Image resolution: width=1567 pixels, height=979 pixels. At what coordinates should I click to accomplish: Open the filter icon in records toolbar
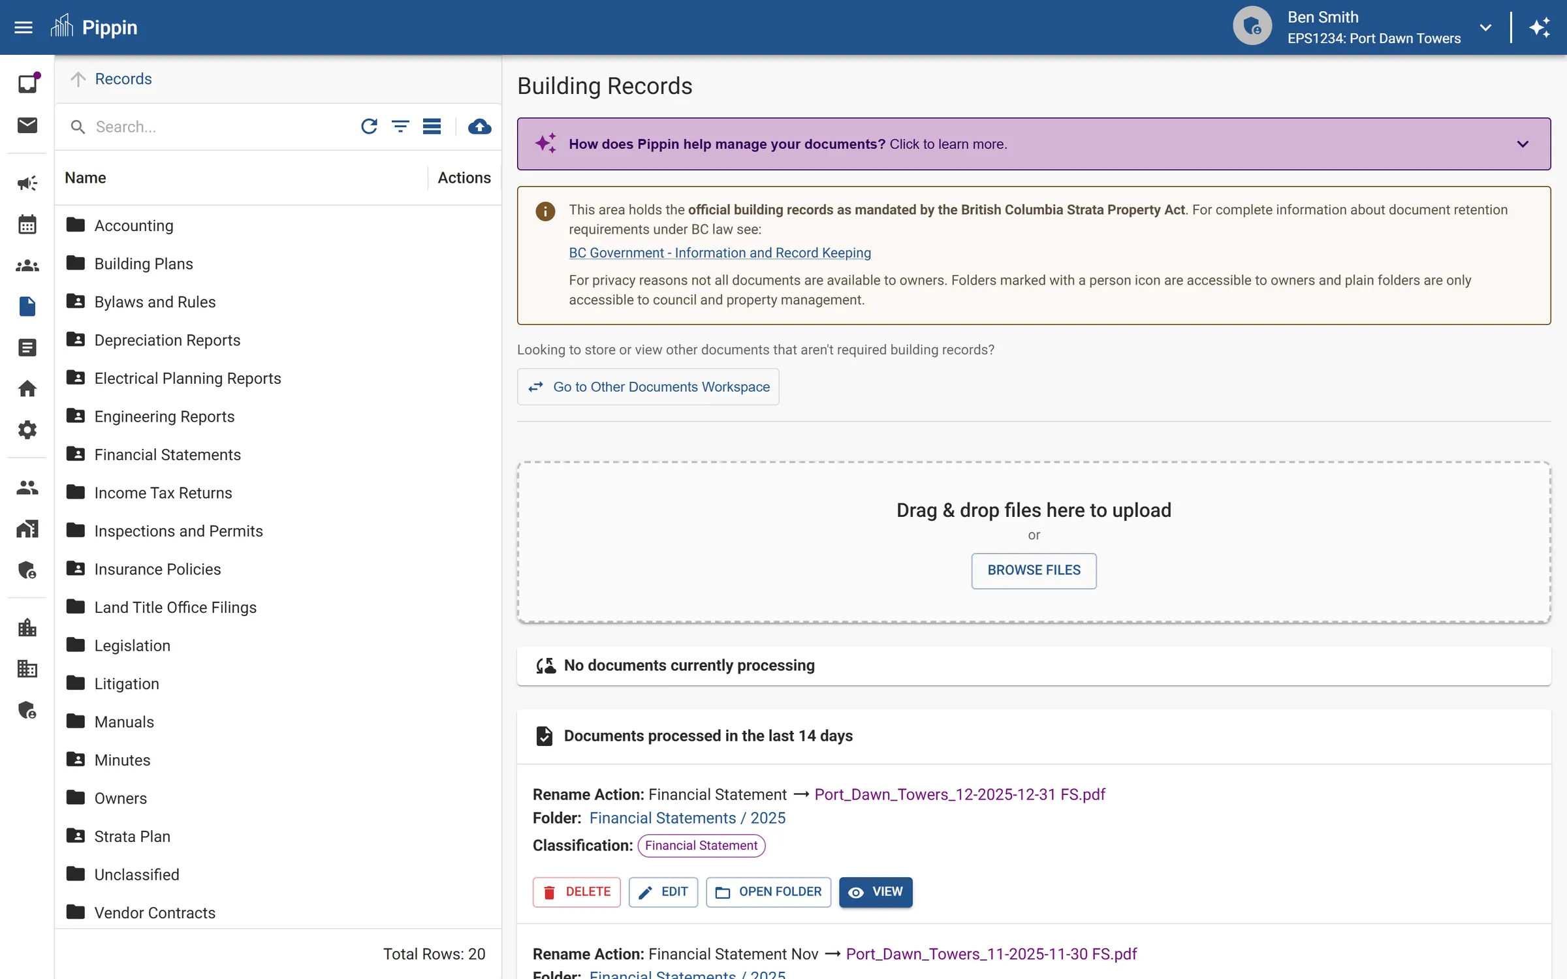click(400, 127)
